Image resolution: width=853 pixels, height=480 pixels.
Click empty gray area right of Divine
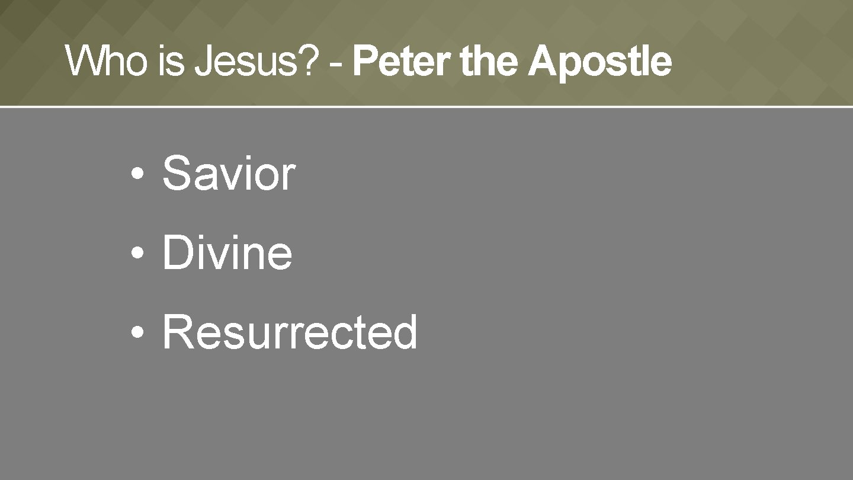pyautogui.click(x=533, y=252)
